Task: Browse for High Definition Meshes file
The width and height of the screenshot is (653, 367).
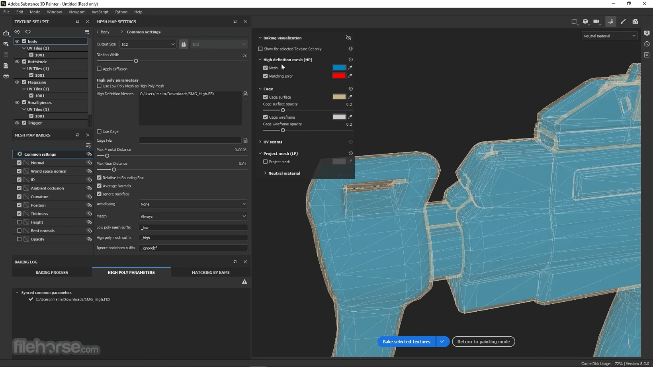Action: (245, 94)
